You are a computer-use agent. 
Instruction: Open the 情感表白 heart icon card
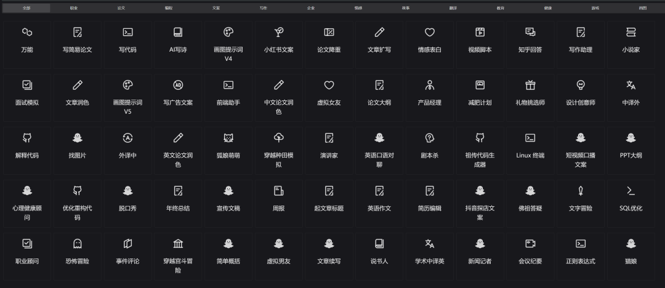point(429,41)
